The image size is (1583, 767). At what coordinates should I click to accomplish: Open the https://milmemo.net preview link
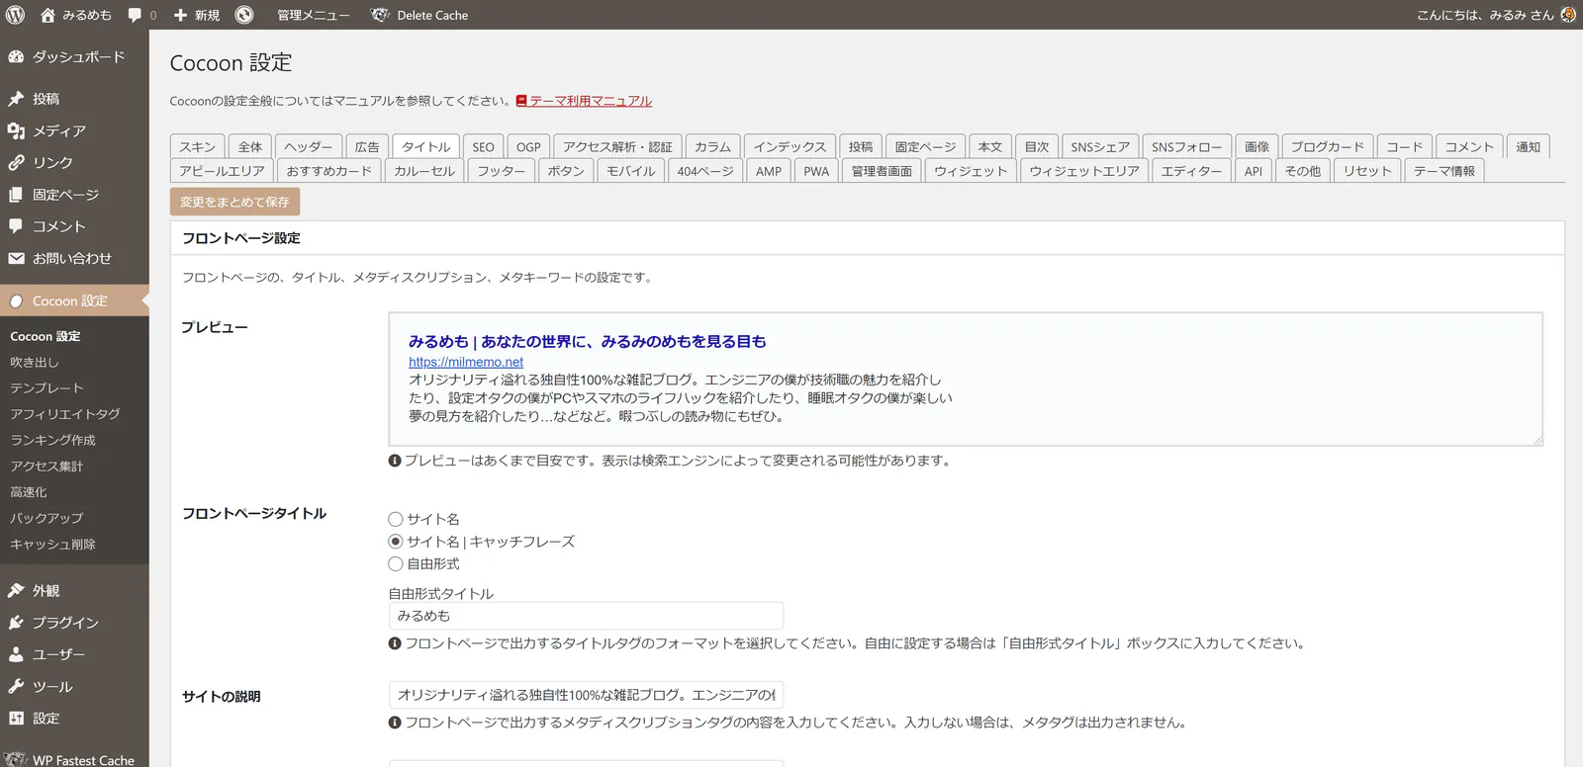click(x=466, y=362)
